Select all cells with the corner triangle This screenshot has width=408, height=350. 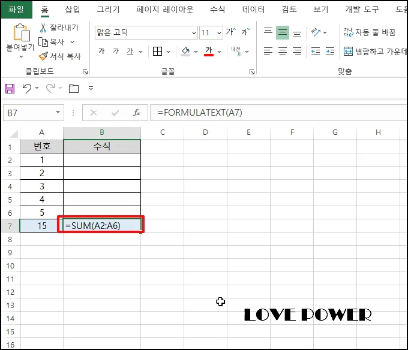point(14,134)
